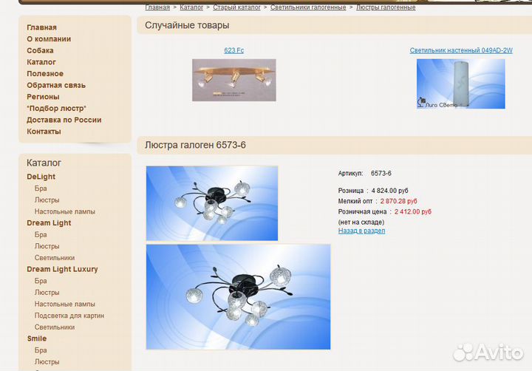
Task: Open Старый каталог in the breadcrumb
Action: pyautogui.click(x=236, y=7)
